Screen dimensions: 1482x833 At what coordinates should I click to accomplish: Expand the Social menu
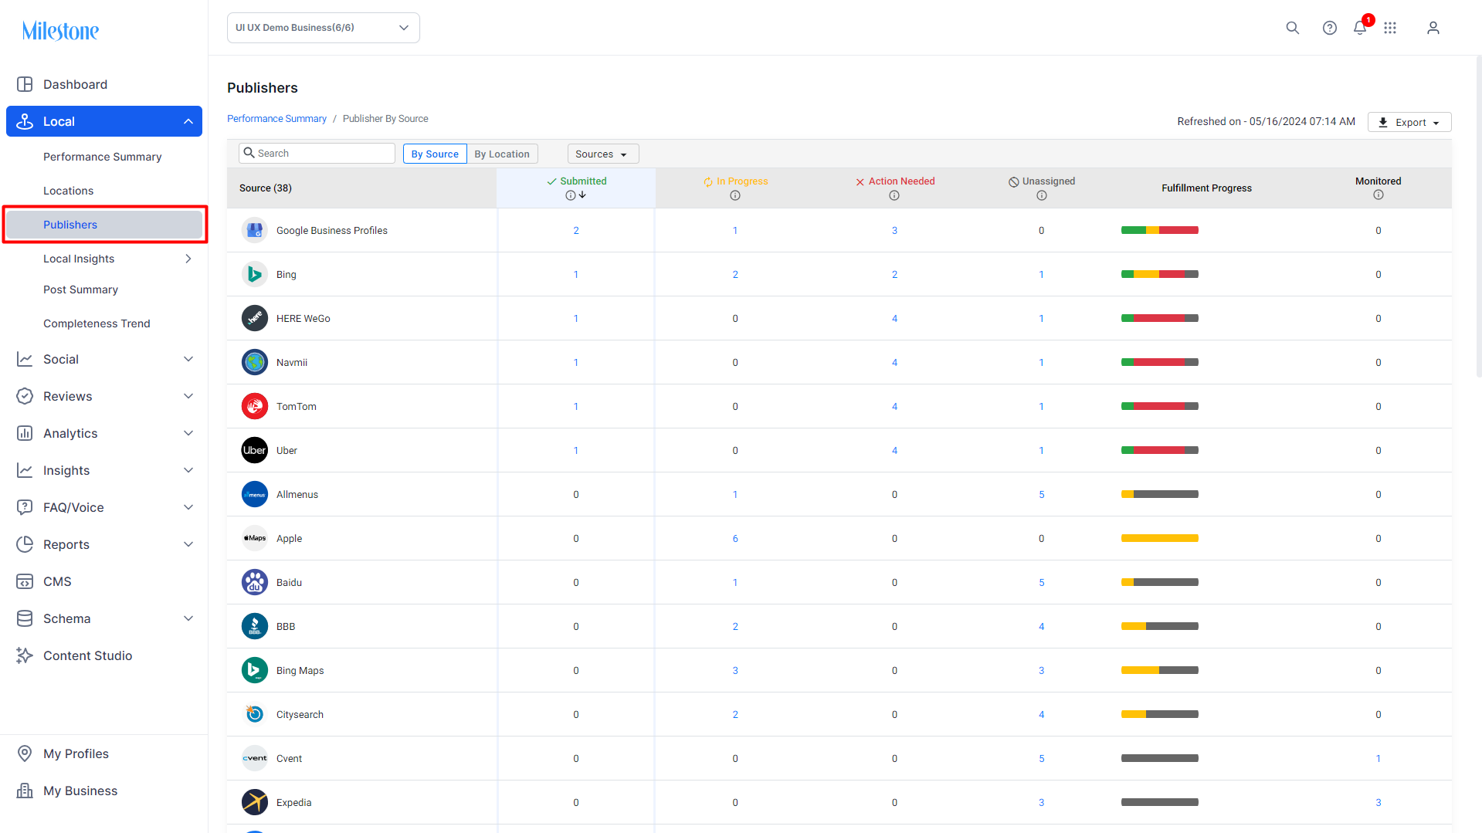pyautogui.click(x=188, y=359)
